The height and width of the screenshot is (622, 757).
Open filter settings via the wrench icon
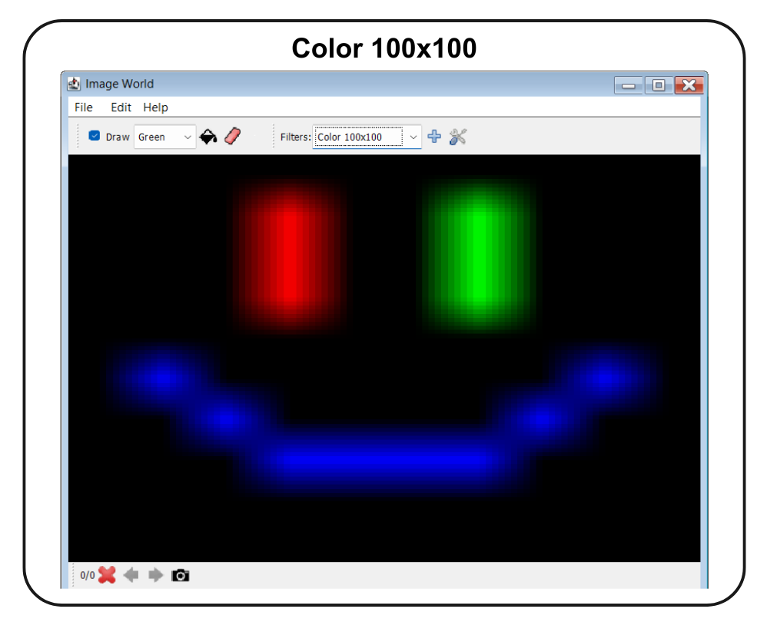pyautogui.click(x=457, y=136)
